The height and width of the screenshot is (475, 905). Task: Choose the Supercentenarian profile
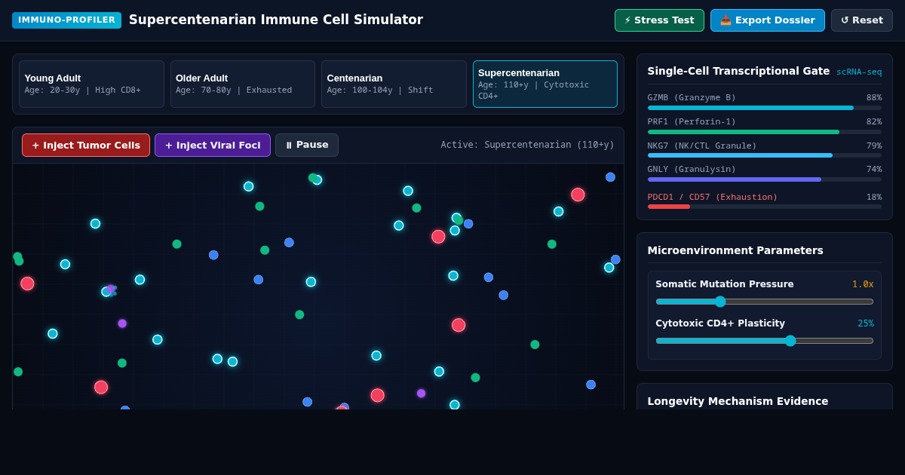click(545, 84)
